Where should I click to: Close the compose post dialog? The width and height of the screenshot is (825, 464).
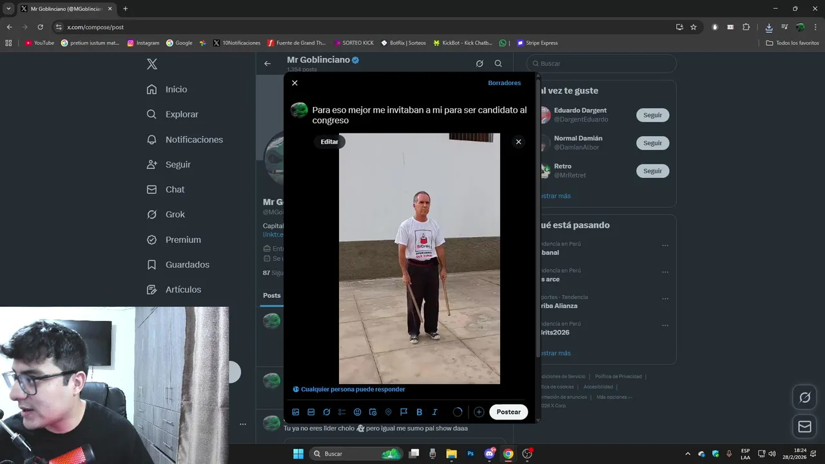(295, 83)
